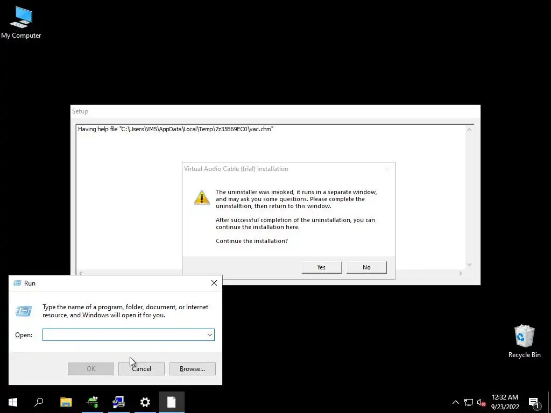Open the computer setup app on taskbar
551x413 pixels.
(119, 402)
